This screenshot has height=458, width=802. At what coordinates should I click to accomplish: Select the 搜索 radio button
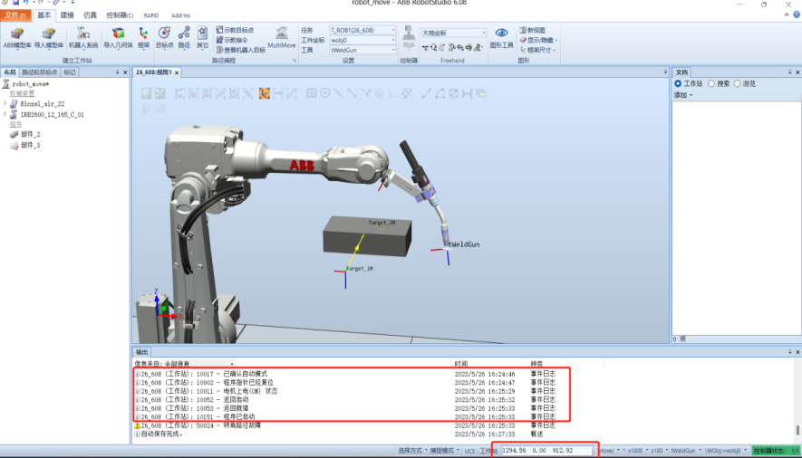[x=711, y=84]
